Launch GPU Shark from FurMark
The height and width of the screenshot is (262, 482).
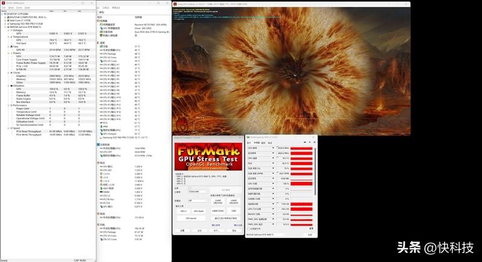pyautogui.click(x=199, y=211)
